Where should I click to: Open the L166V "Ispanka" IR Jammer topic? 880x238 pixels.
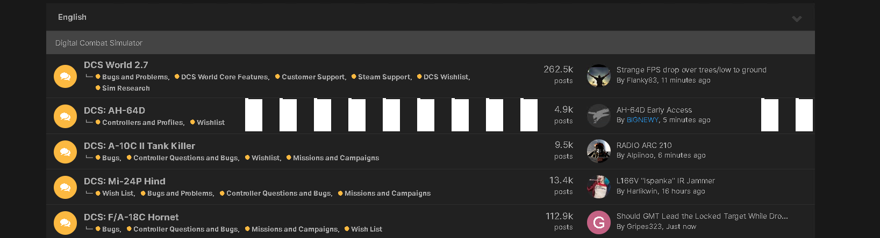click(x=666, y=181)
